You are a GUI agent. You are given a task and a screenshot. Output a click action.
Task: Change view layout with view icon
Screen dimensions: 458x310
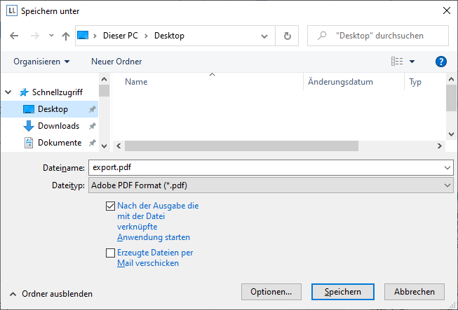[398, 62]
